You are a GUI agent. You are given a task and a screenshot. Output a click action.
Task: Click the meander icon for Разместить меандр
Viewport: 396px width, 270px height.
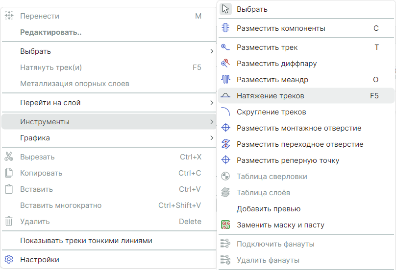coord(225,79)
